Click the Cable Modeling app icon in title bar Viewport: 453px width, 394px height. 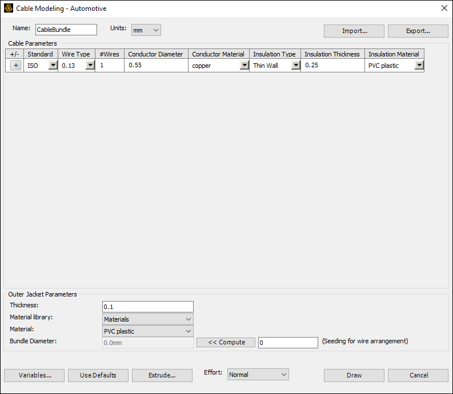click(9, 8)
